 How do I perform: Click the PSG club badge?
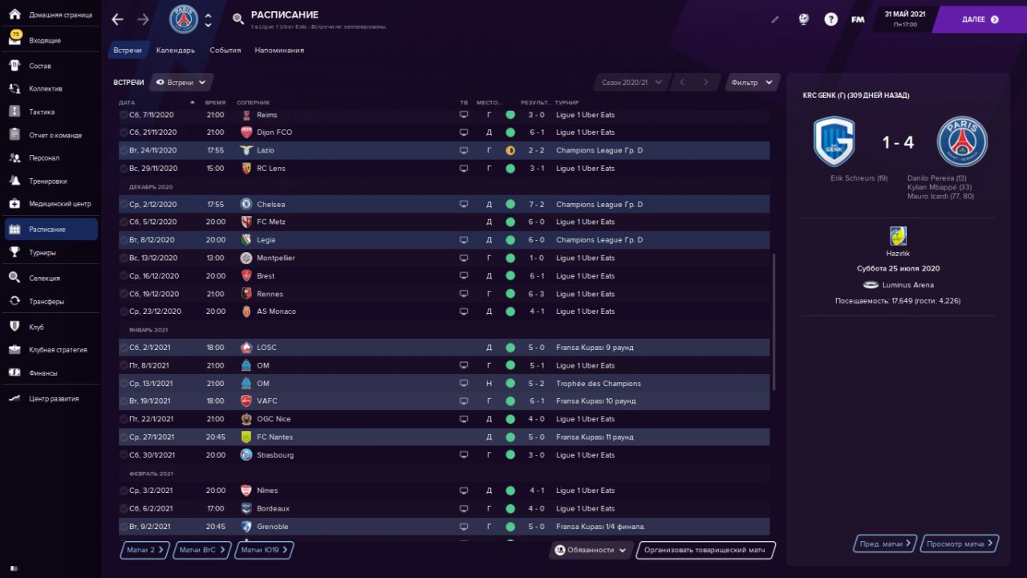point(184,19)
